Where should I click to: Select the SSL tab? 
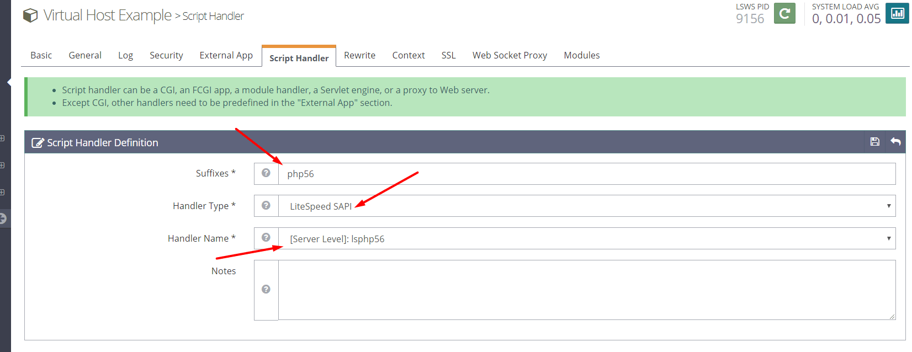[x=448, y=55]
